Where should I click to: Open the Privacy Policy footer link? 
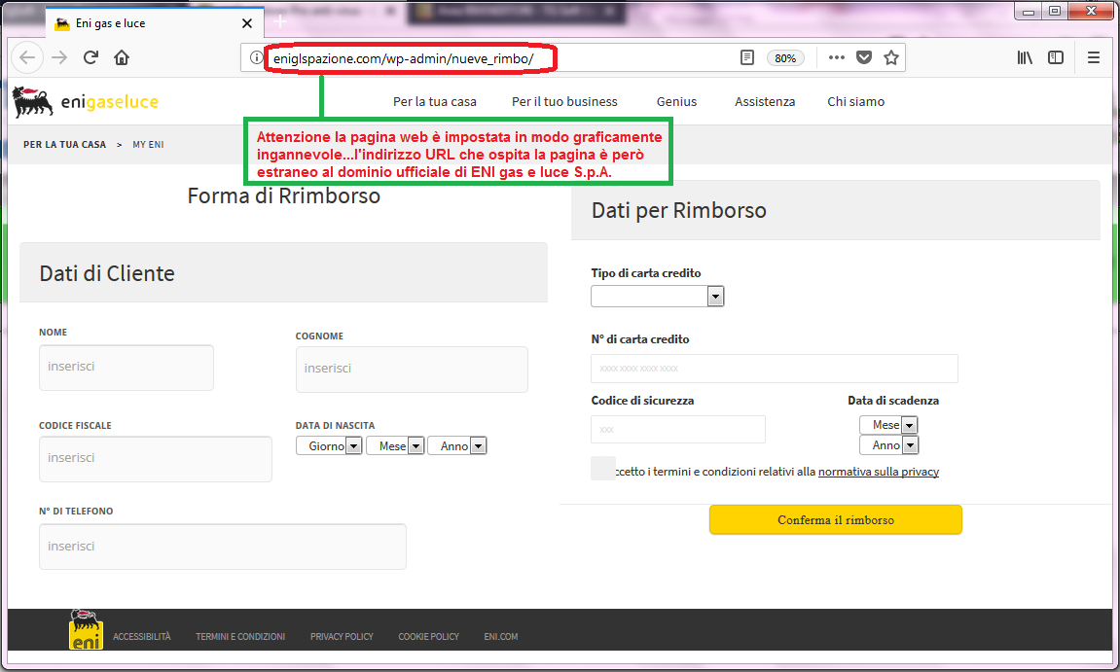tap(342, 637)
